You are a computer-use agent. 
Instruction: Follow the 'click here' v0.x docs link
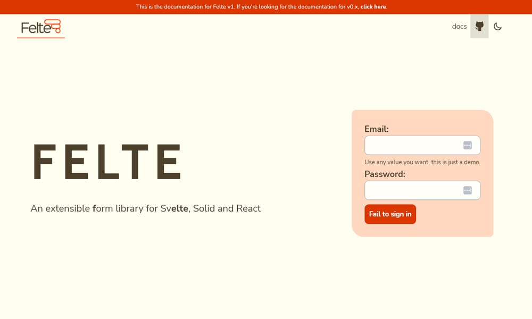point(373,7)
